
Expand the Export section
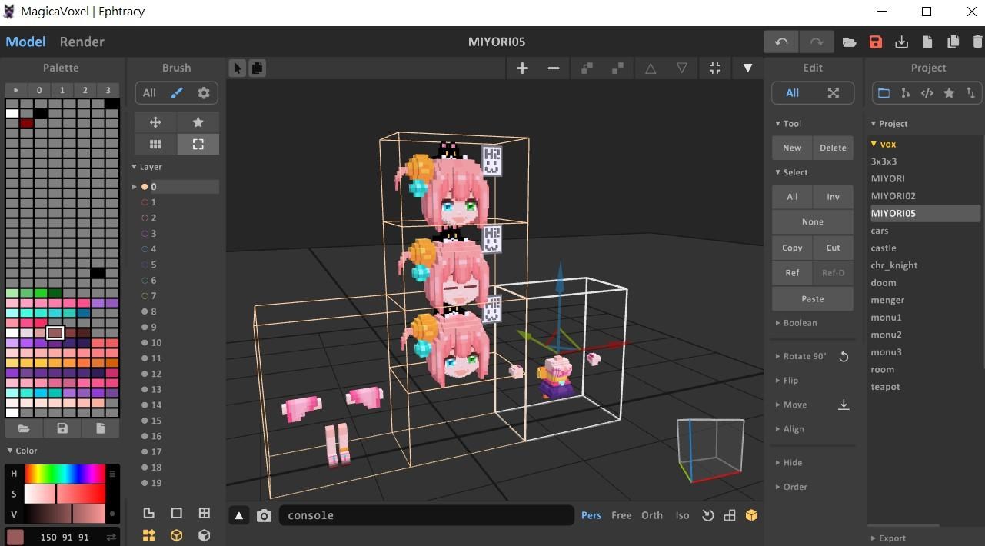click(888, 538)
